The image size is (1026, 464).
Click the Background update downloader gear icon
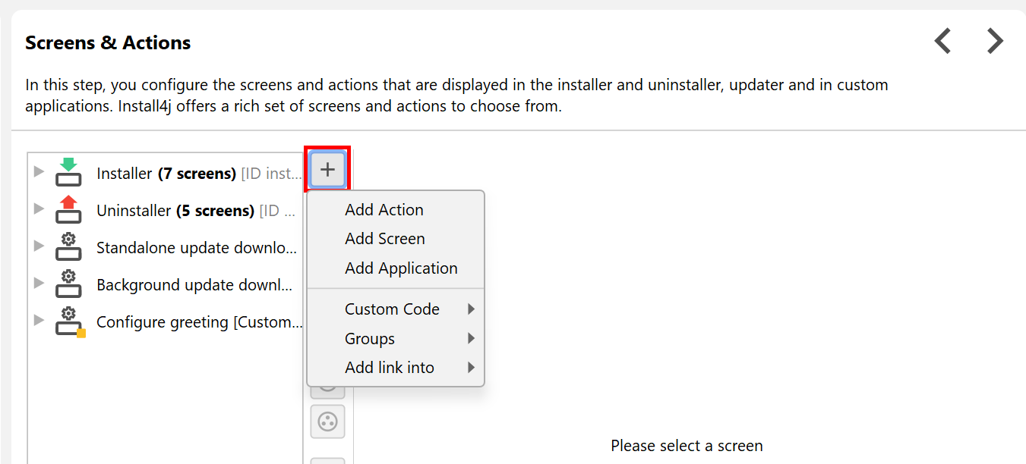(68, 284)
